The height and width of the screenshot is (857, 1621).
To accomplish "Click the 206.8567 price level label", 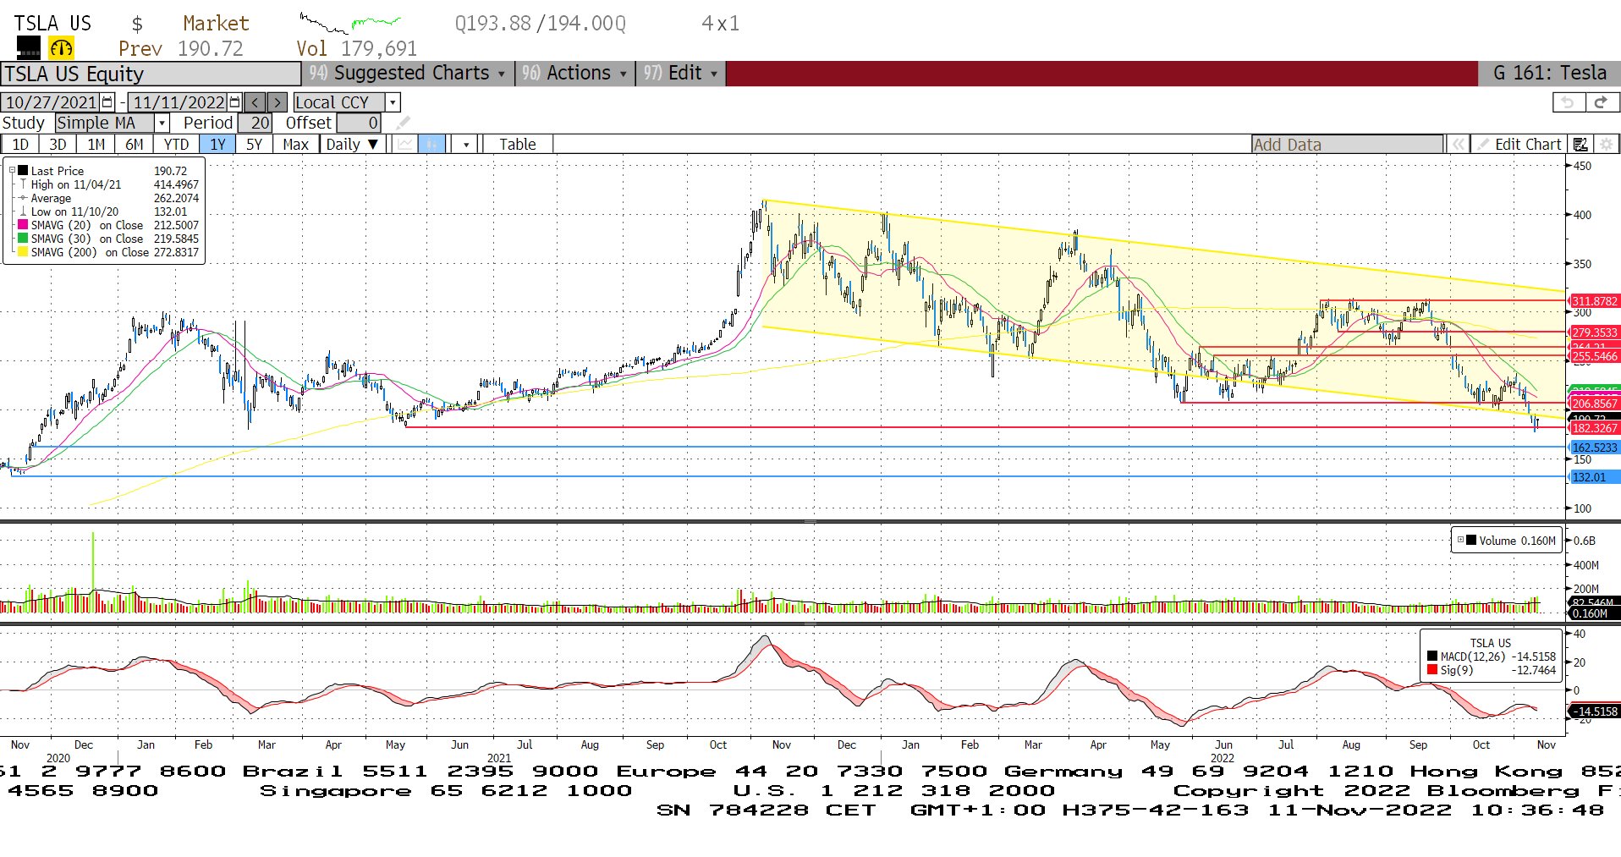I will [x=1595, y=404].
